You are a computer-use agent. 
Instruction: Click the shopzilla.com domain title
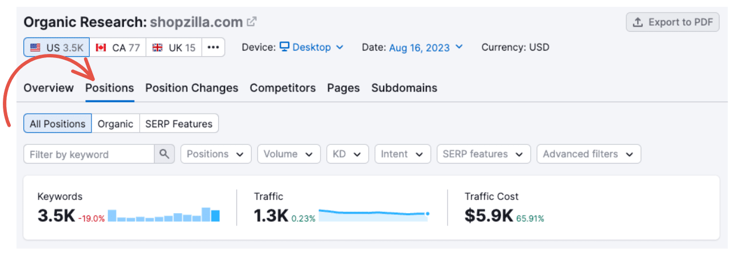pos(197,22)
